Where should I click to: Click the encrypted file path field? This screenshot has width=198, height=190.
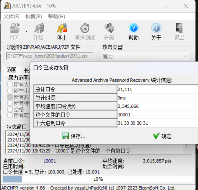(x=50, y=56)
